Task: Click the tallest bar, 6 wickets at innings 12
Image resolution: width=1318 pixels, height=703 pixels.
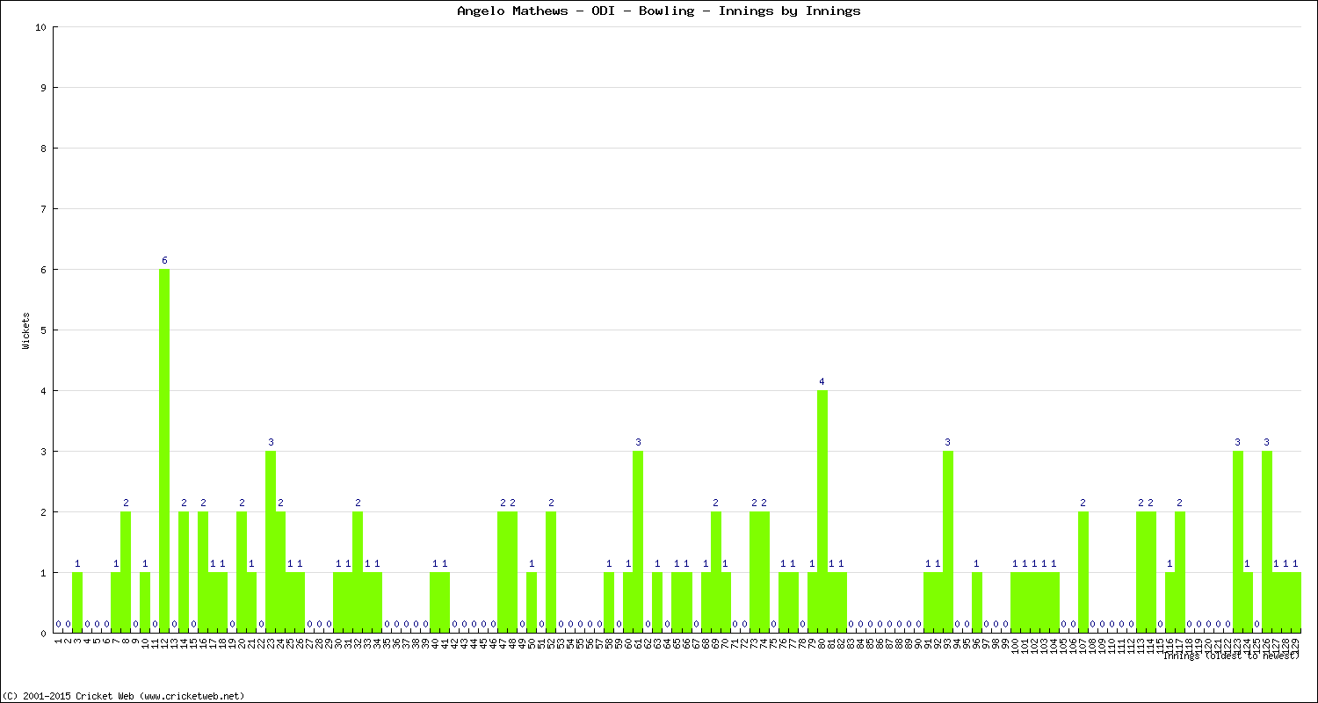Action: point(164,451)
